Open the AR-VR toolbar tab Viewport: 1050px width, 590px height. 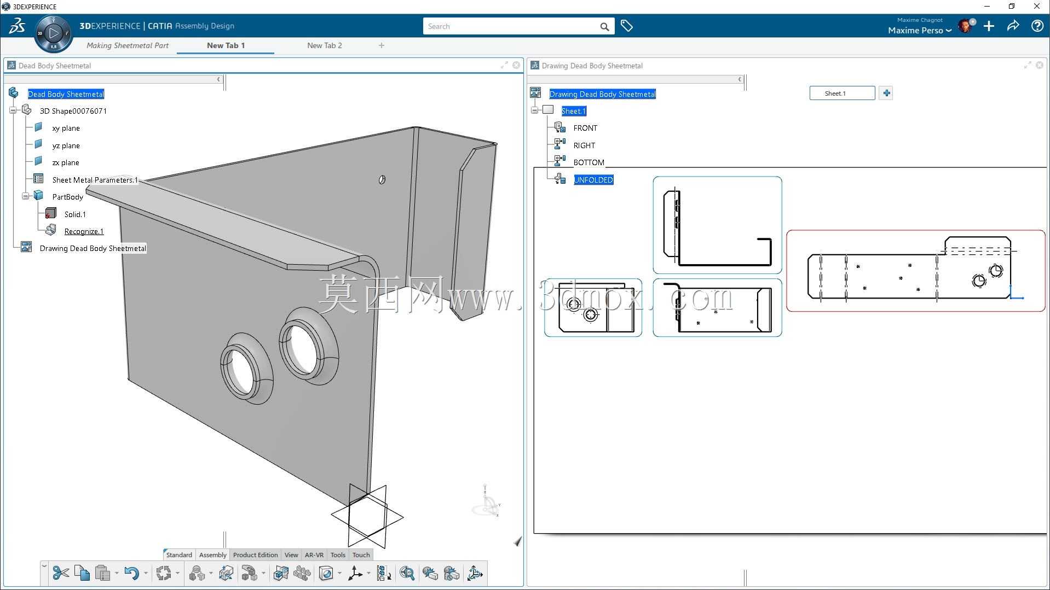click(314, 554)
